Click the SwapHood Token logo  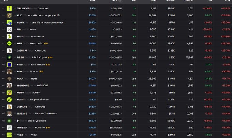pos(9,100)
